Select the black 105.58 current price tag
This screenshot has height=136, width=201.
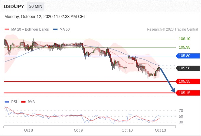click(188, 68)
